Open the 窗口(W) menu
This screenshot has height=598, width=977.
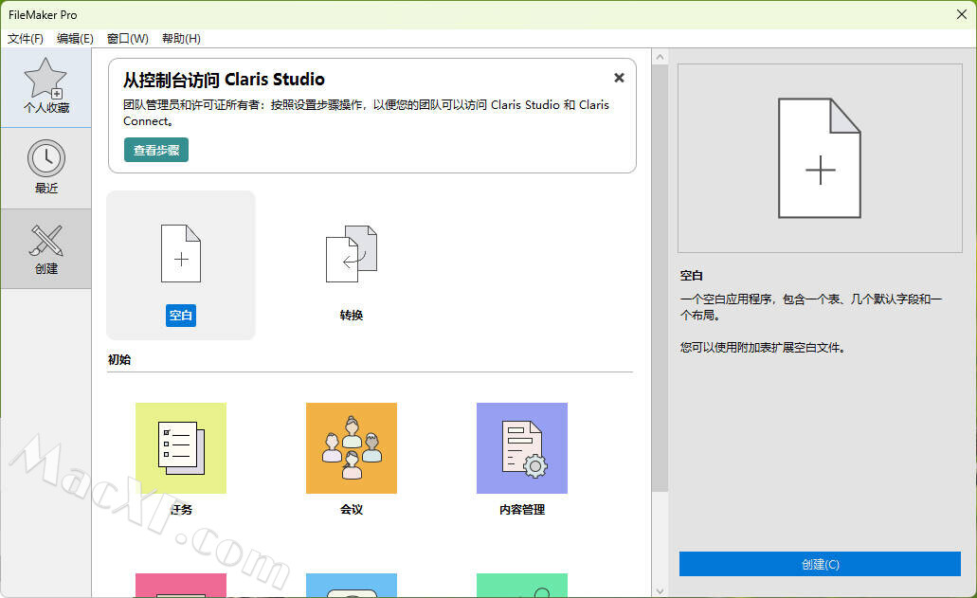pyautogui.click(x=128, y=39)
